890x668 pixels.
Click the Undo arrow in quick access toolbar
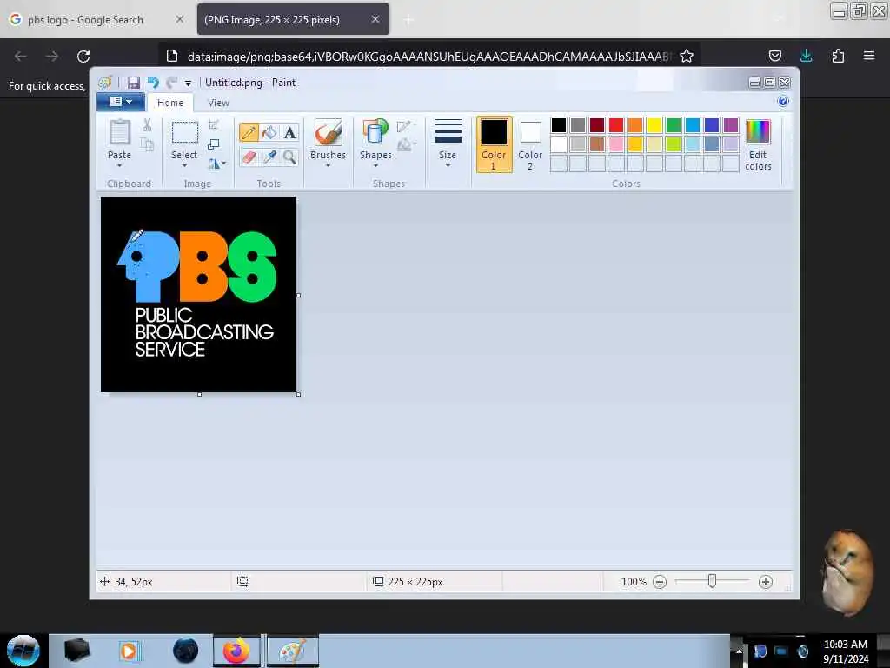pyautogui.click(x=153, y=83)
